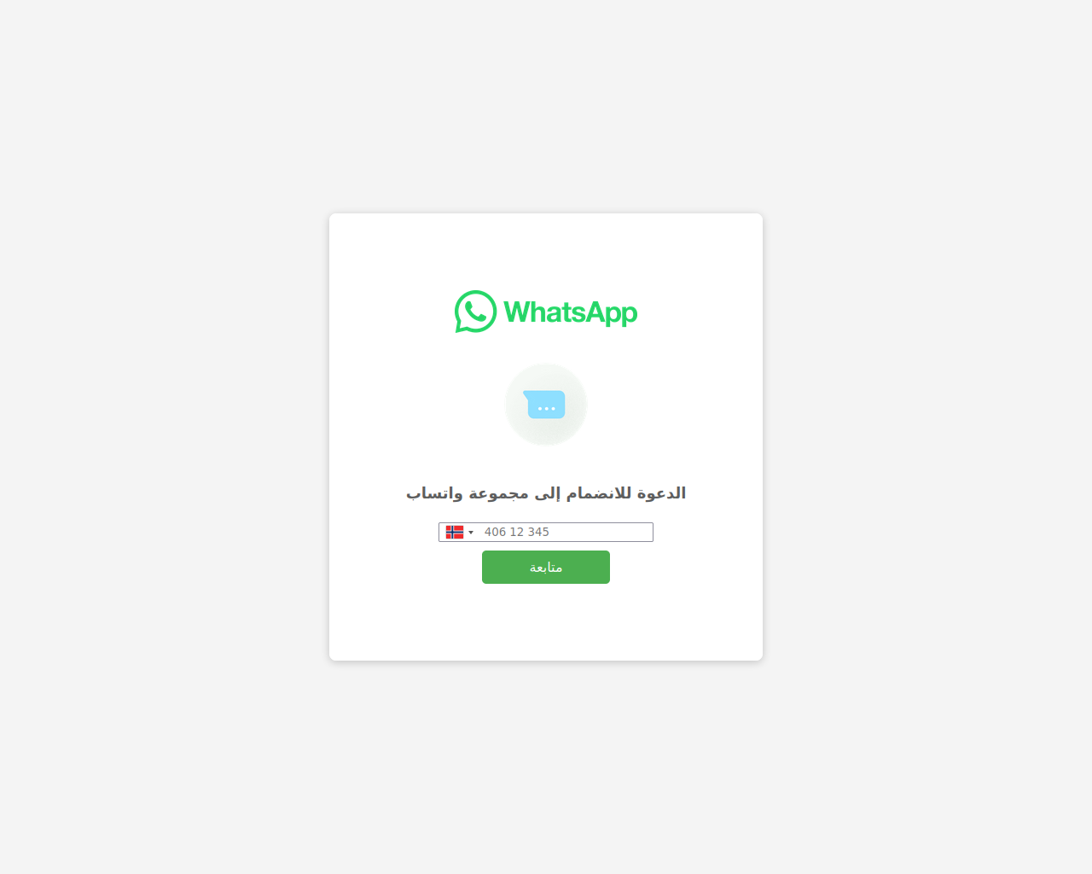The width and height of the screenshot is (1092, 874).
Task: Click the round group avatar circle
Action: 546,405
